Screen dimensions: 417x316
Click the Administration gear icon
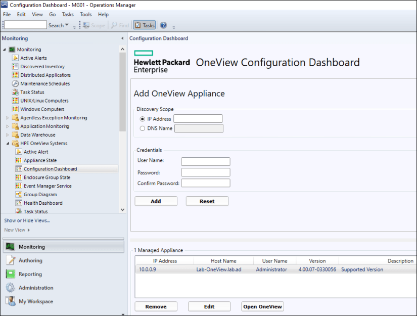pyautogui.click(x=11, y=288)
